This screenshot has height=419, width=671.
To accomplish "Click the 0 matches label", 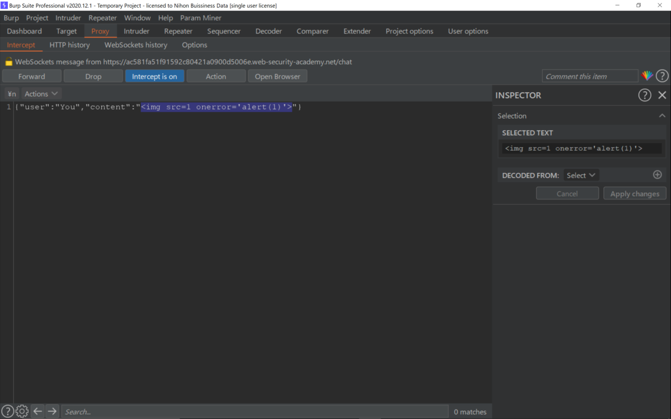I will pos(470,412).
